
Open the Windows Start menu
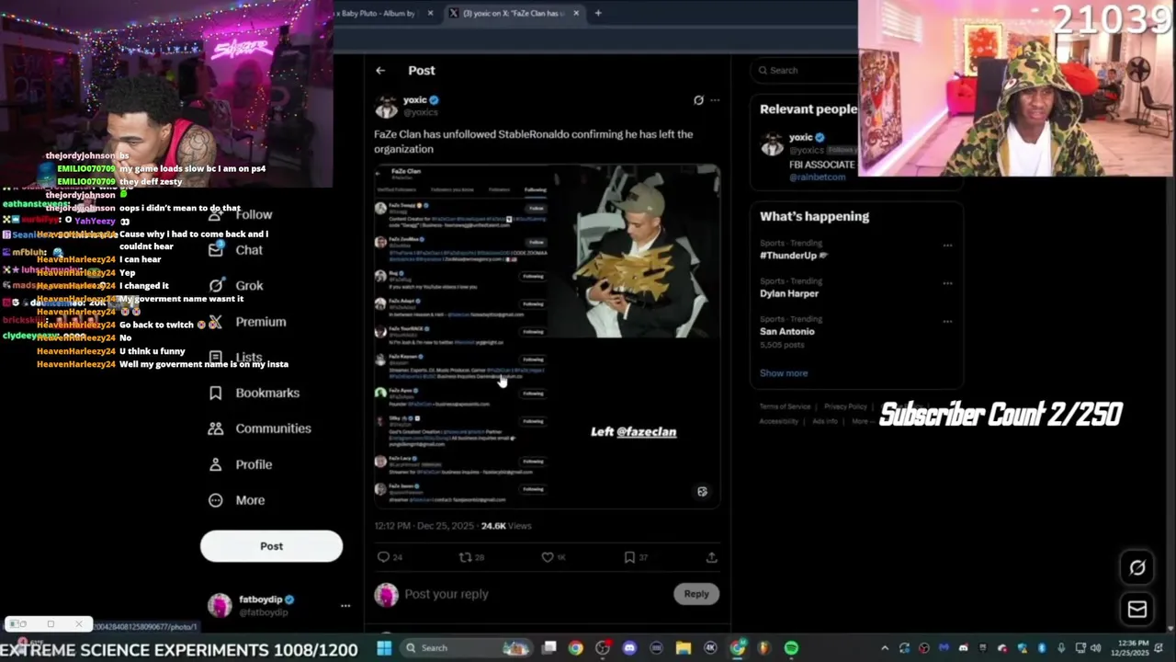[x=384, y=648]
